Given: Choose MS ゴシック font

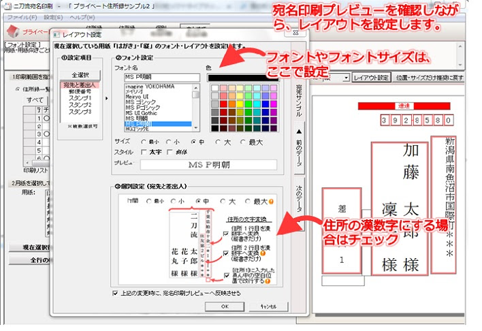Looking at the screenshot, I should pos(140,102).
